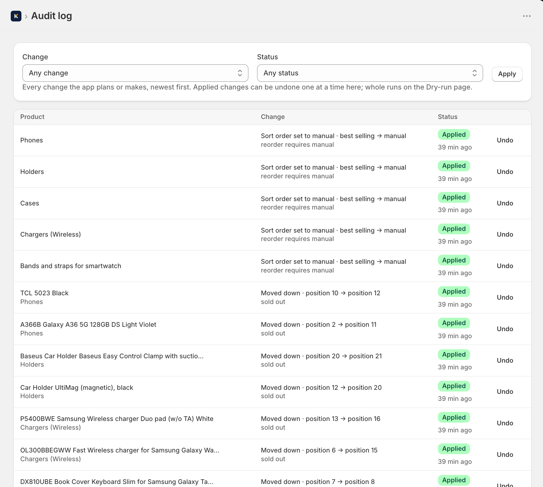Select the Cases collection row name
Screen dimensions: 543x487
30,203
